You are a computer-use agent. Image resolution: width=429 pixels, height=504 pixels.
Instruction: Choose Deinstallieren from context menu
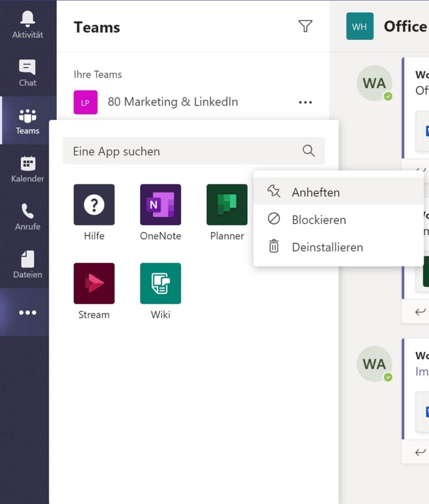click(338, 247)
